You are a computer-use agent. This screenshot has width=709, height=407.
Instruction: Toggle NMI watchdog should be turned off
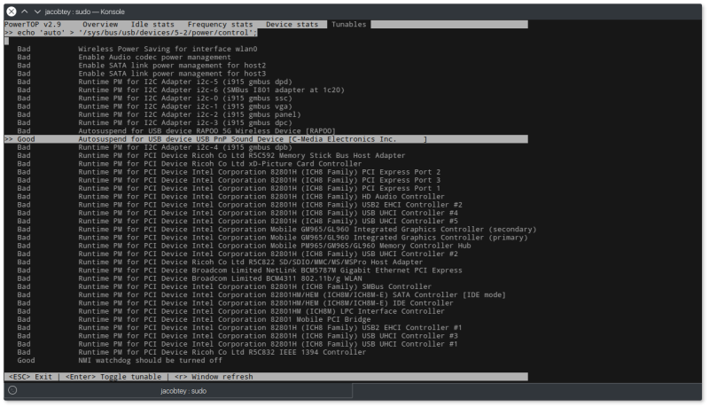(150, 360)
